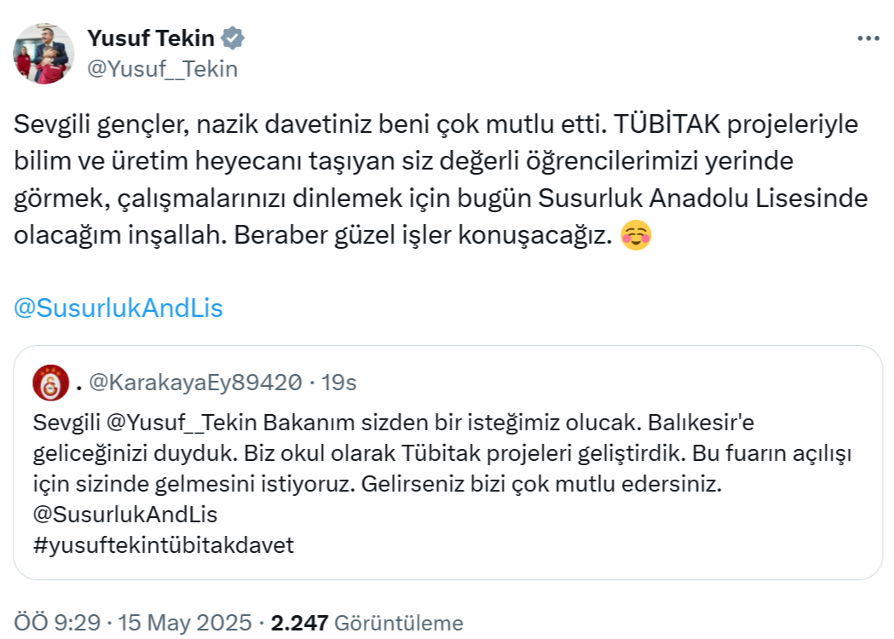Open the blue @SusurlukAndLis mention link

click(118, 308)
